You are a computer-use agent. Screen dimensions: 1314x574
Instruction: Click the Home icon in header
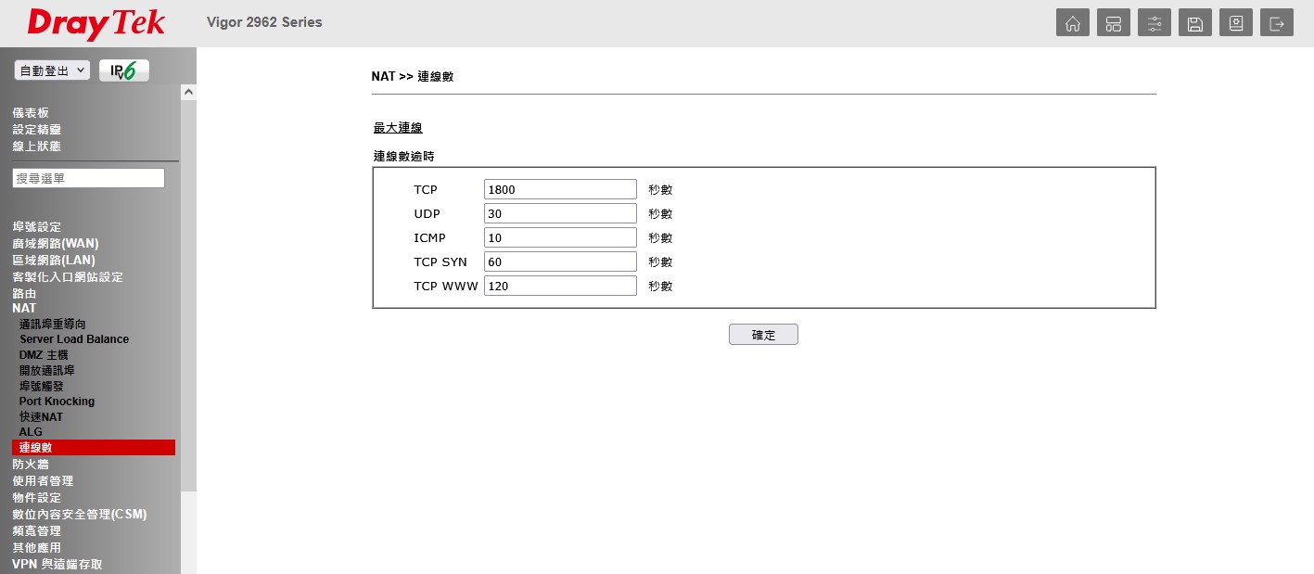1072,23
